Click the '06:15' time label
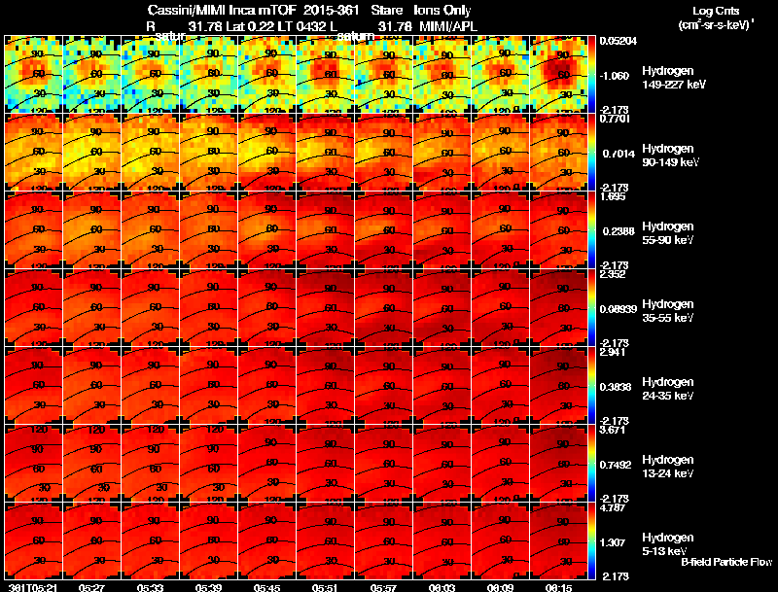The height and width of the screenshot is (592, 778). coord(559,587)
